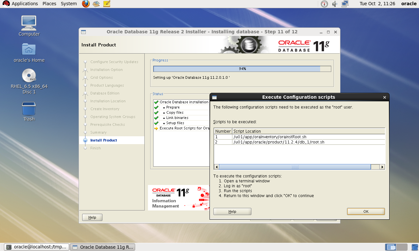This screenshot has height=251, width=419.
Task: Open the RHEL_6.5 x86_64 Disc 1 DVD icon
Action: pos(29,75)
